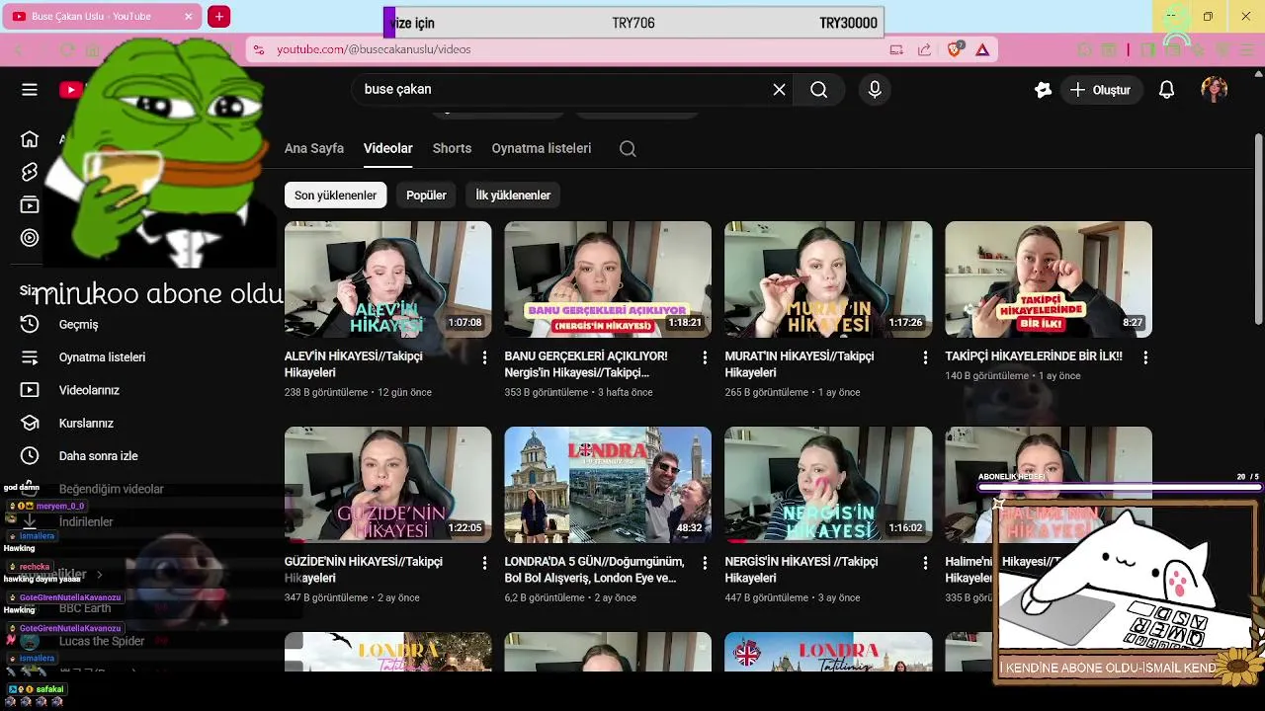1265x711 pixels.
Task: Open MURAT'IN HİKAYESİ video thumbnail
Action: [x=828, y=279]
